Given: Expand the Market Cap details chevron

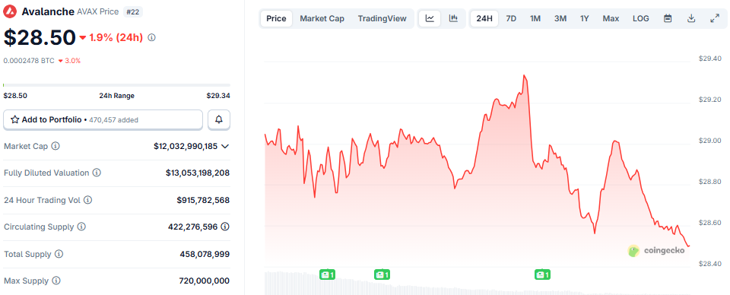Looking at the screenshot, I should pos(225,146).
